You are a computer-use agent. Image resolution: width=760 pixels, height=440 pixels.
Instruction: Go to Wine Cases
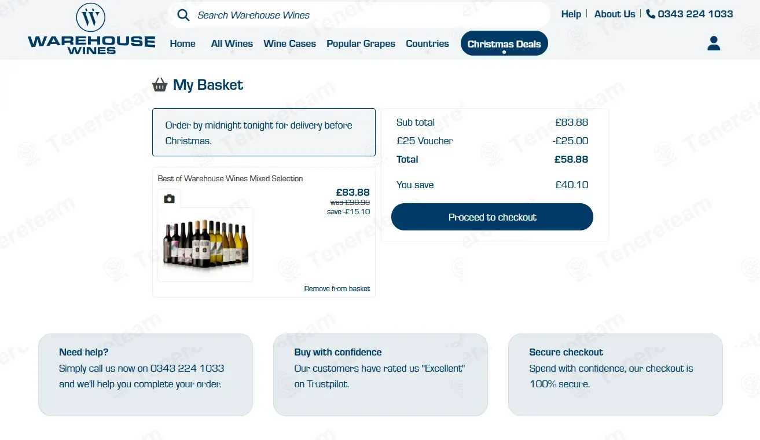point(289,43)
